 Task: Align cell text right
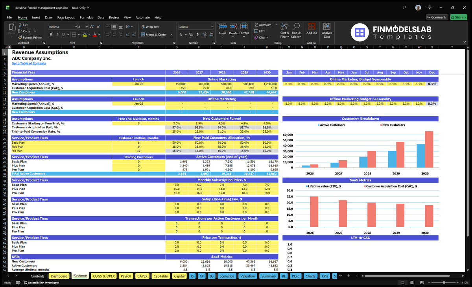[x=121, y=35]
